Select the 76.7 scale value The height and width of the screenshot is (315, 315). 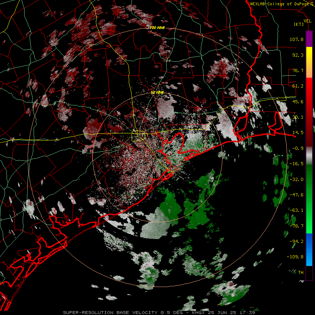click(298, 70)
